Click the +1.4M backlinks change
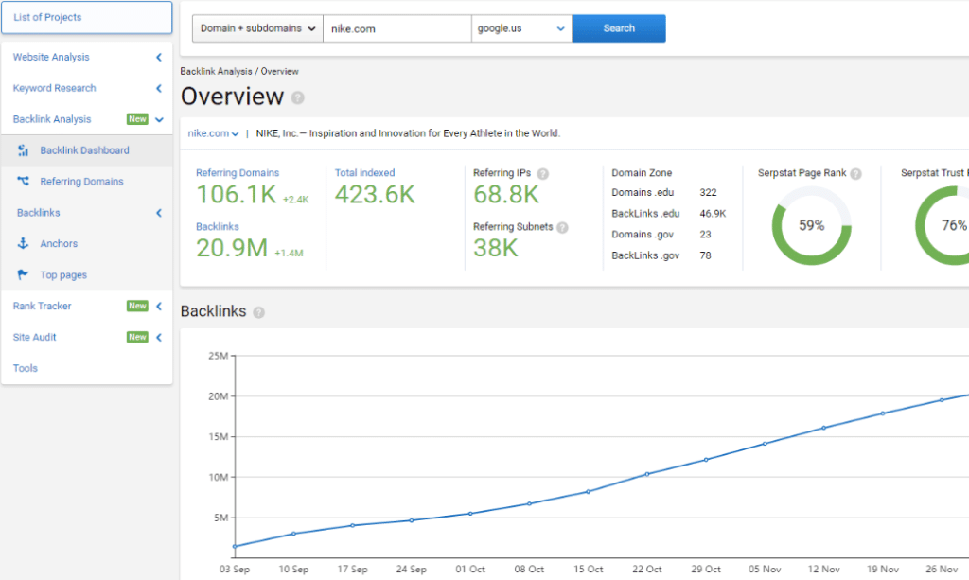Image resolution: width=969 pixels, height=580 pixels. click(289, 253)
